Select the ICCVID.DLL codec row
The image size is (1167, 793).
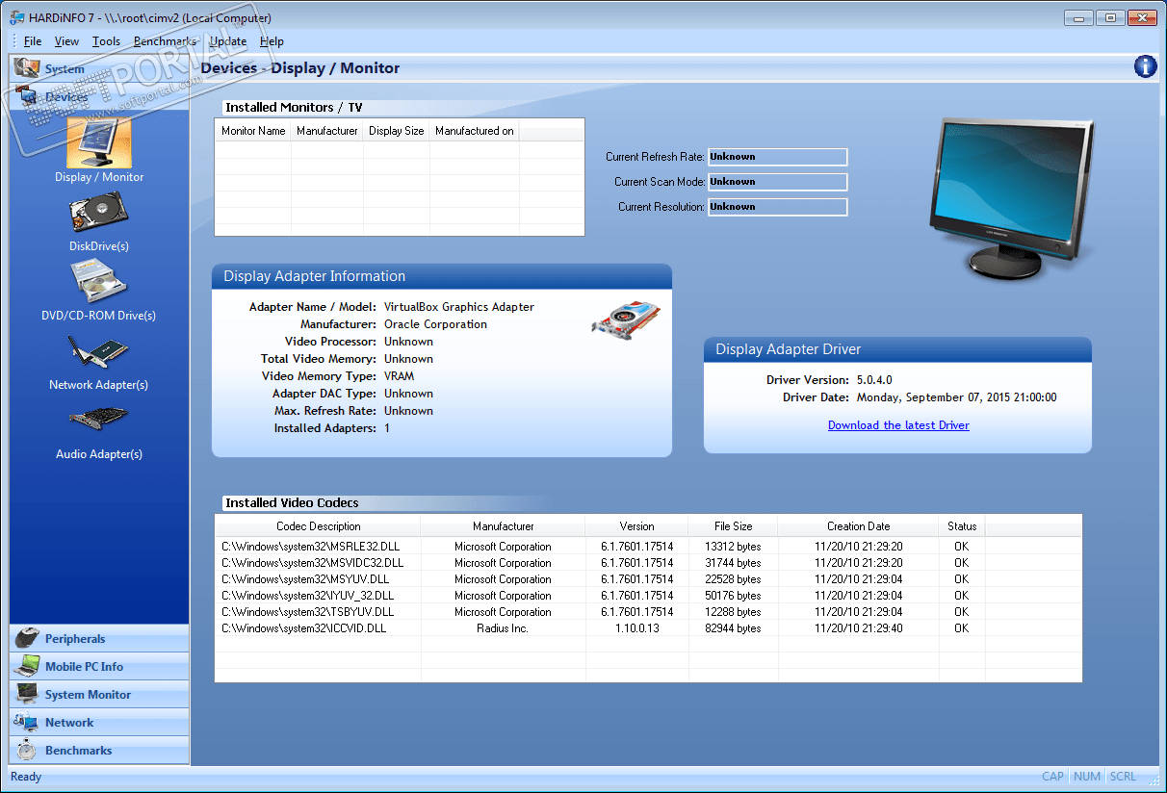648,628
